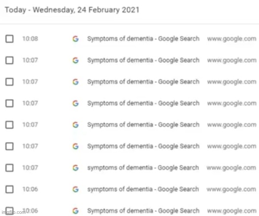The width and height of the screenshot is (259, 216).
Task: Click the Google favicon in the fifth history row
Action: click(76, 125)
